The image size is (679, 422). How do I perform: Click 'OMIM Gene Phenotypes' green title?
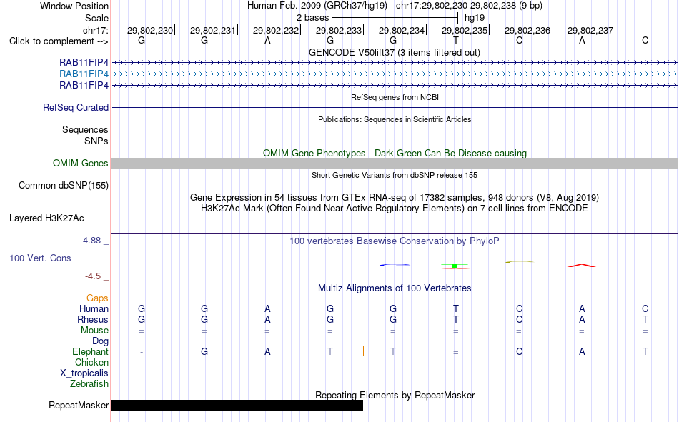[395, 154]
